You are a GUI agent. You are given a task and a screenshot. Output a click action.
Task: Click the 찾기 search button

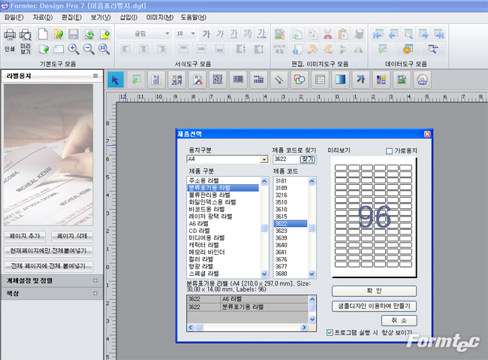308,159
